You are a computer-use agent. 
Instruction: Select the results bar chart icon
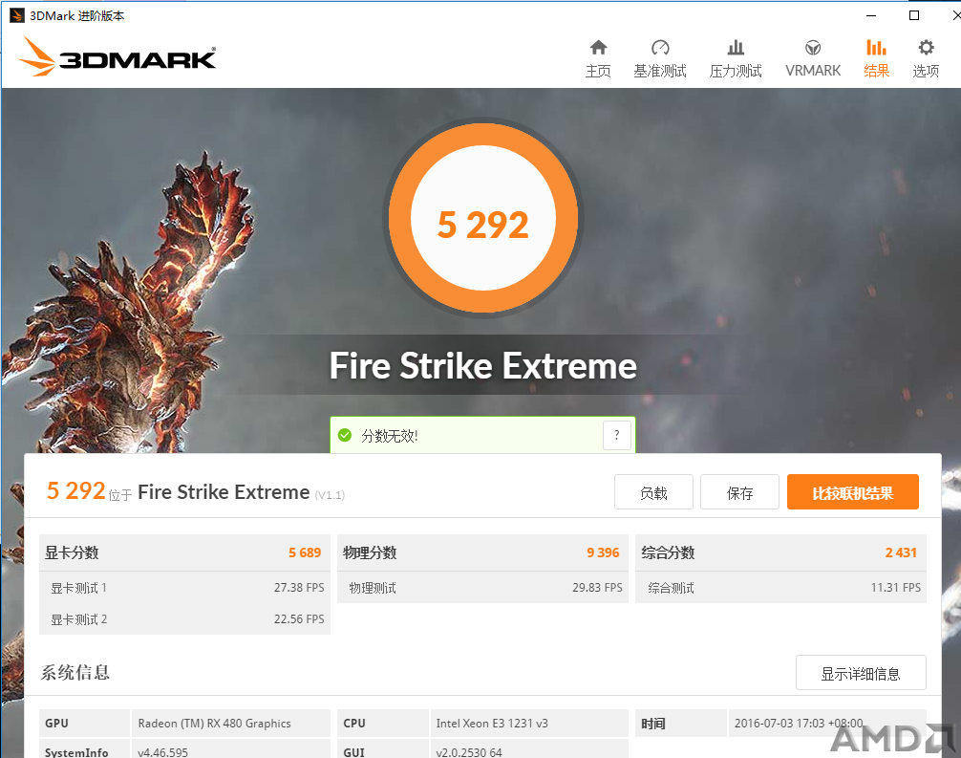tap(876, 47)
